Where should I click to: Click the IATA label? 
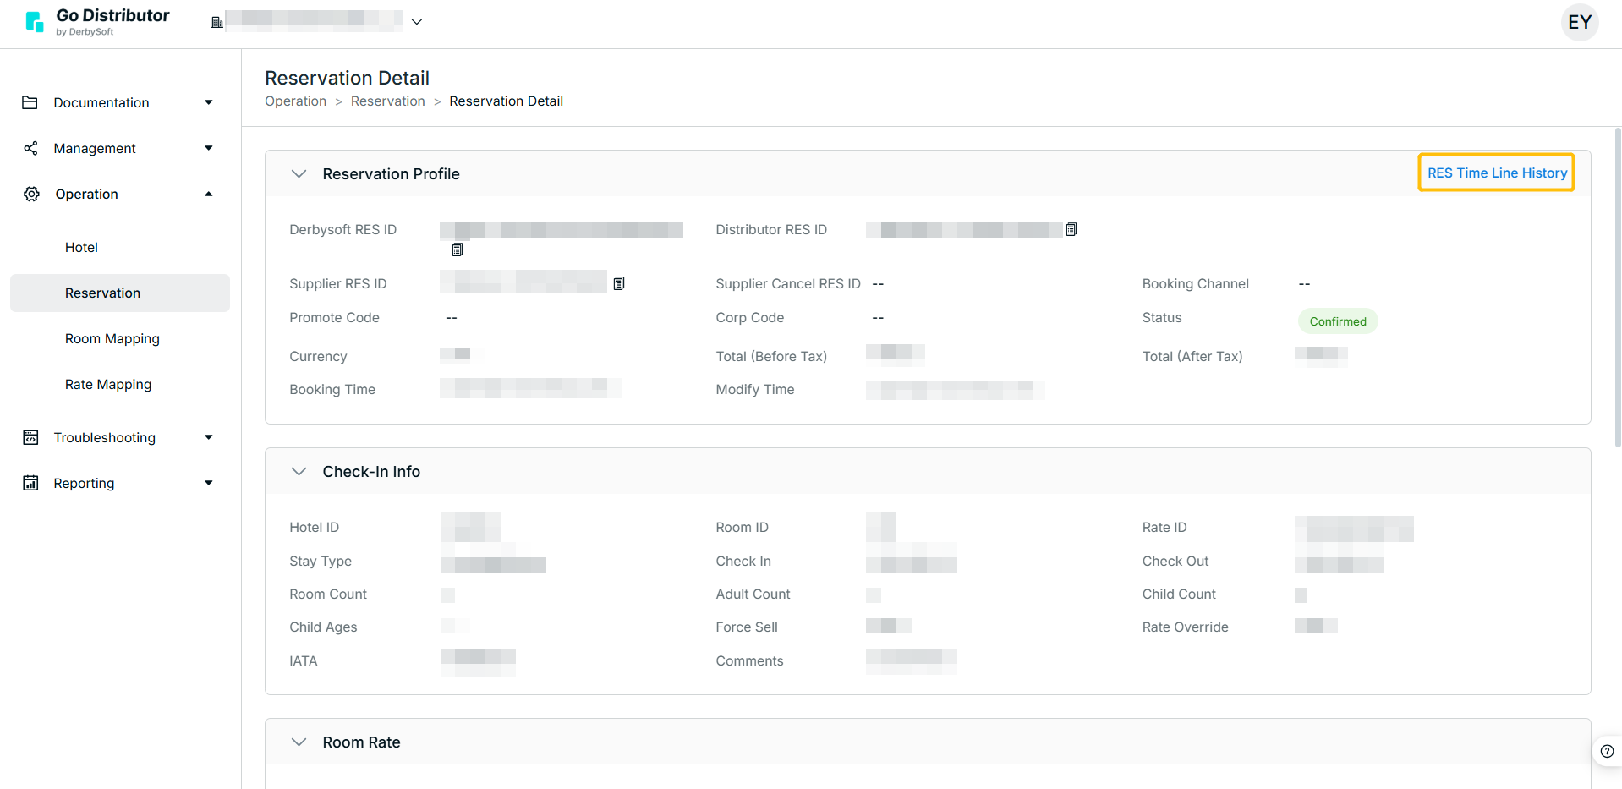point(304,660)
